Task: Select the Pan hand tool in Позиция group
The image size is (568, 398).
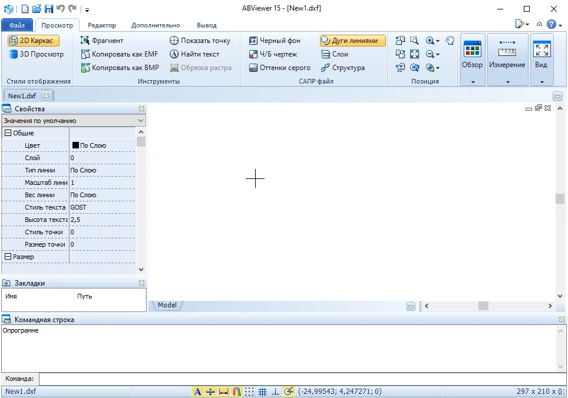Action: click(450, 41)
